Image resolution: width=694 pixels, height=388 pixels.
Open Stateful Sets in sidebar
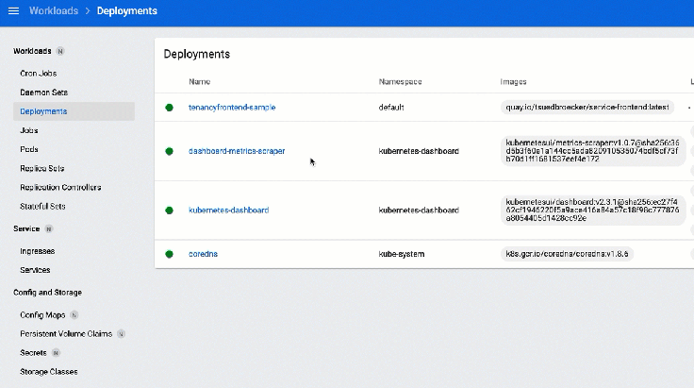pyautogui.click(x=42, y=207)
